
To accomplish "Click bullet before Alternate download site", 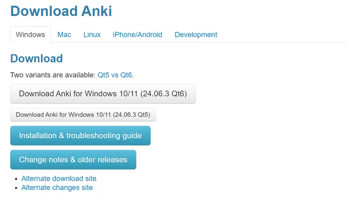I will pos(16,179).
